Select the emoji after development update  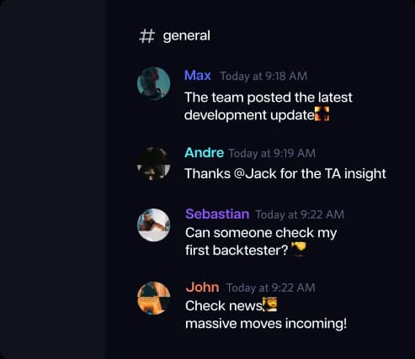point(322,114)
